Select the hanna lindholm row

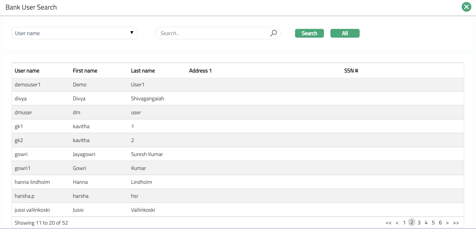point(32,182)
